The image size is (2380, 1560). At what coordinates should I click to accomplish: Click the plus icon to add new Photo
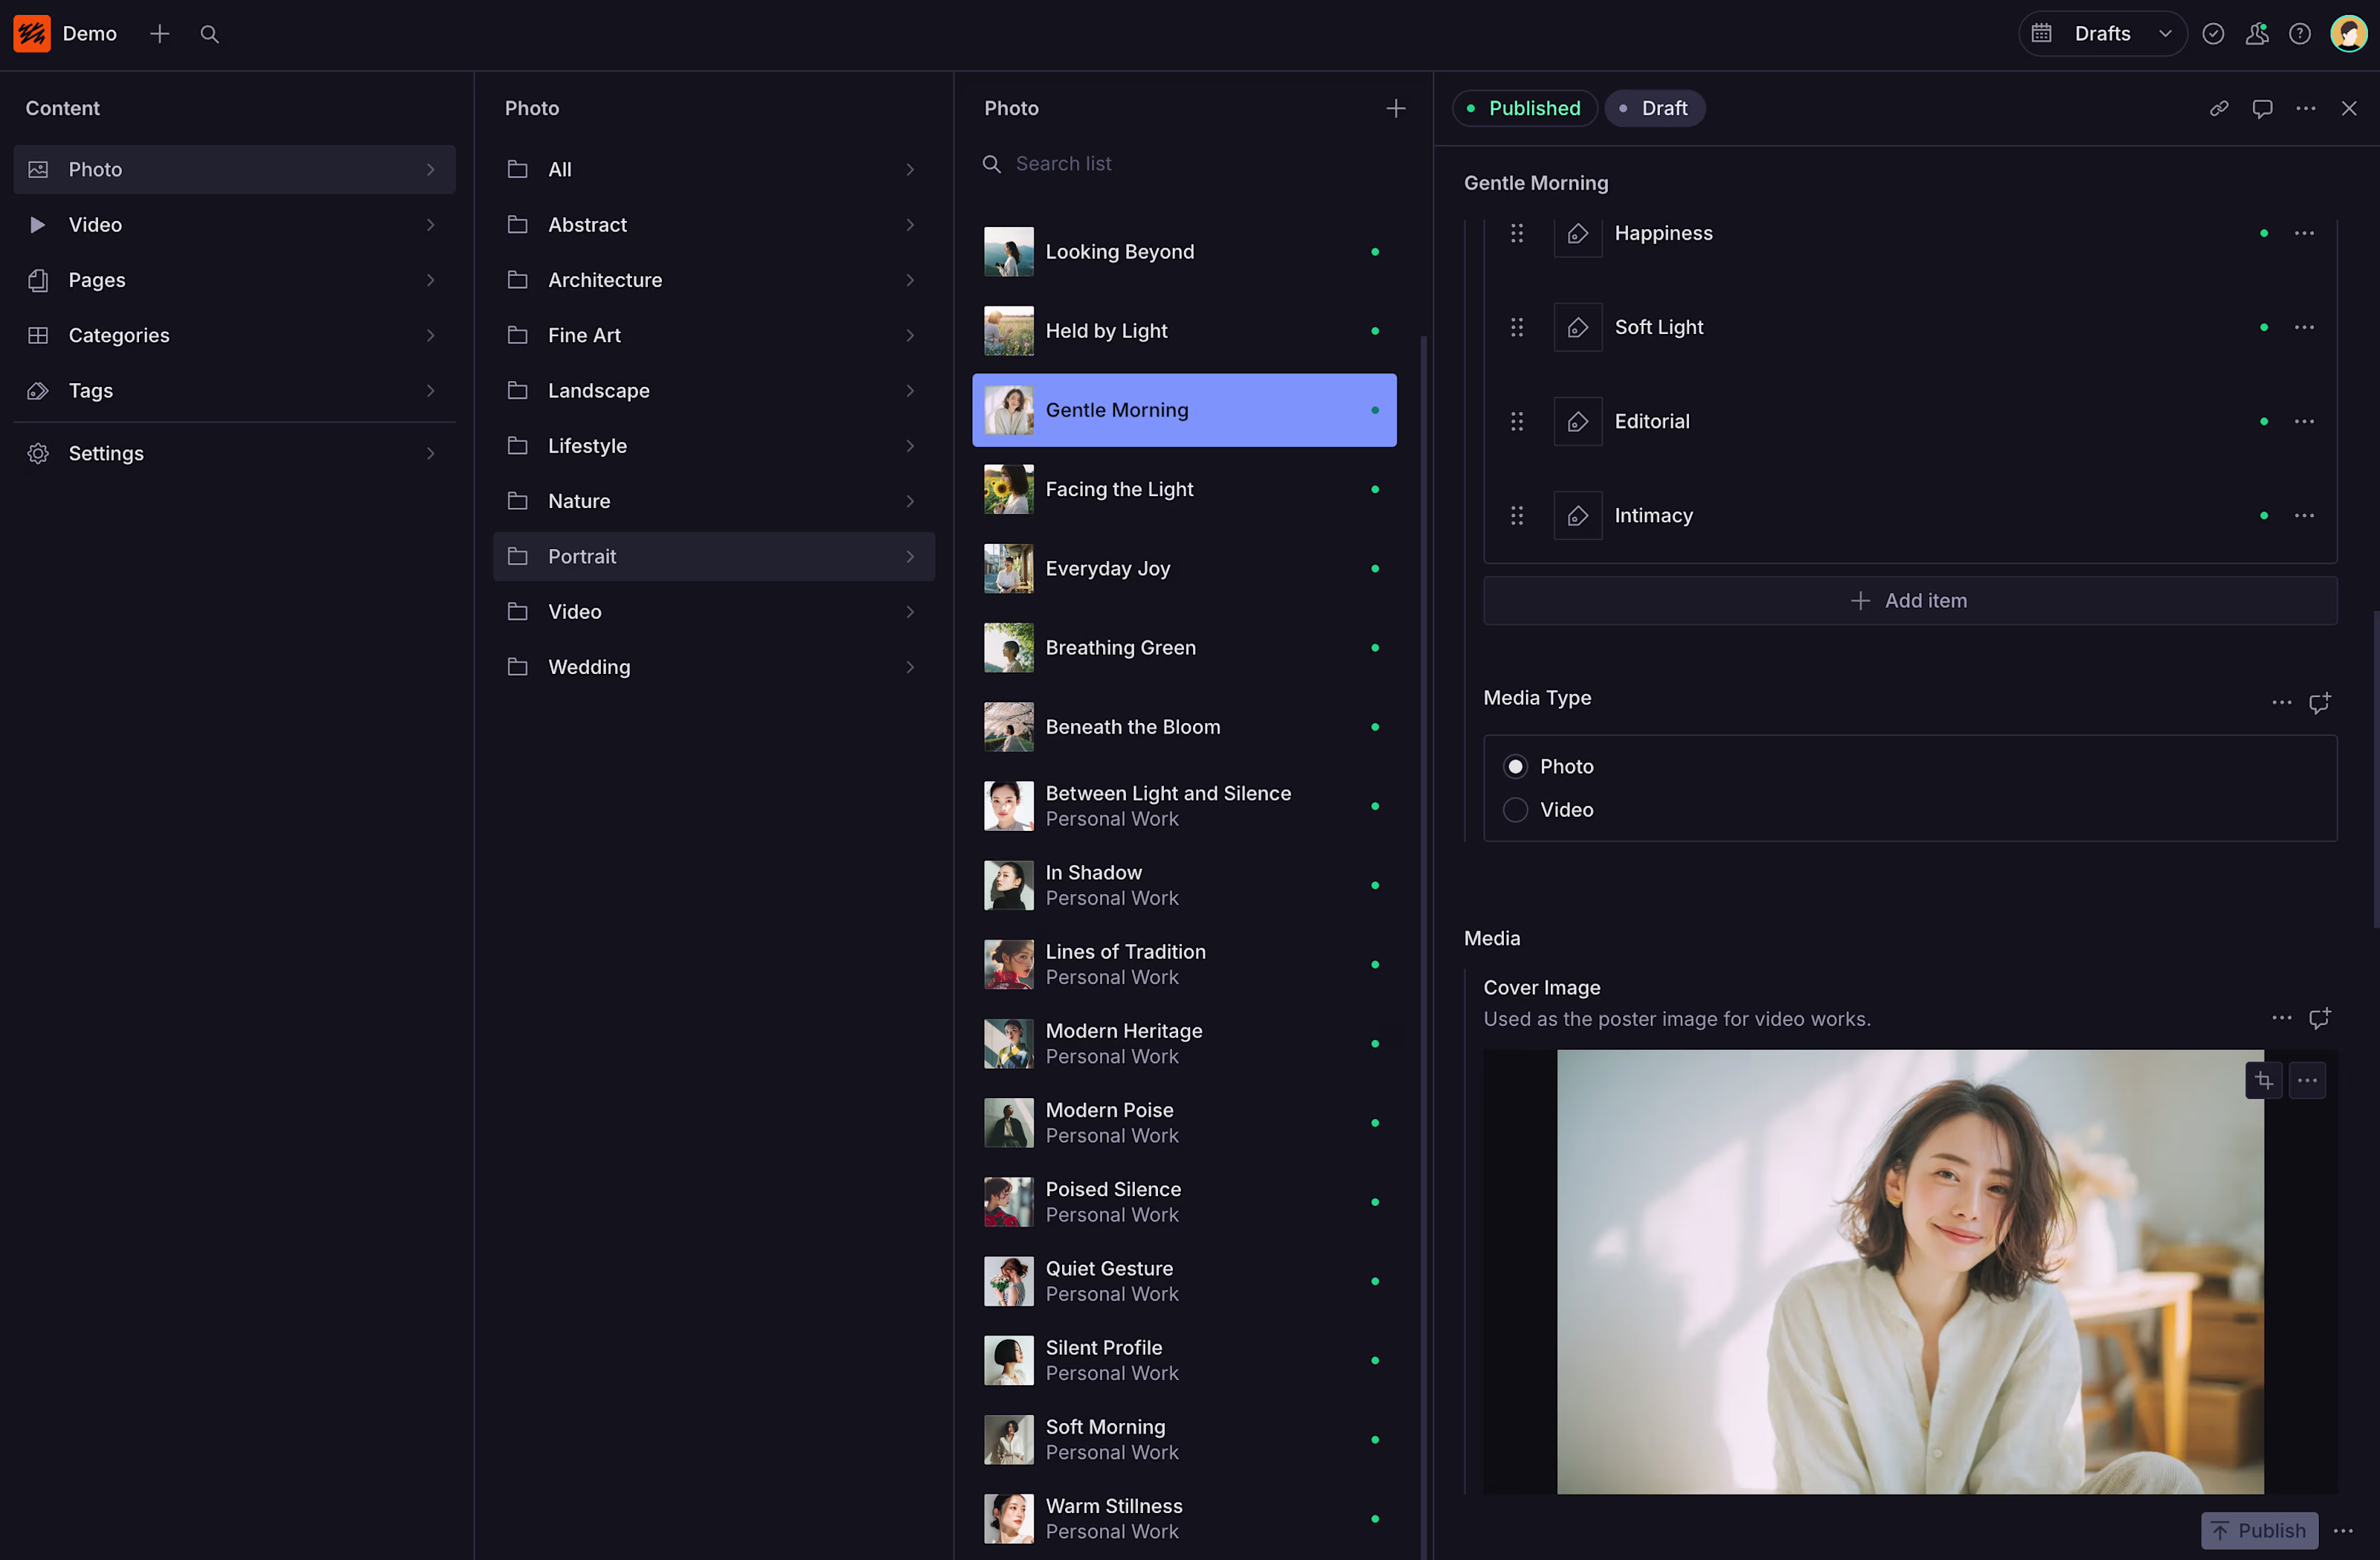coord(1395,108)
